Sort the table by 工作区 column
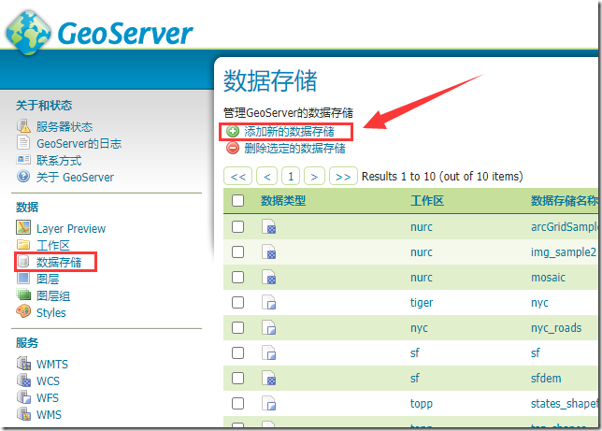602x431 pixels. (427, 200)
